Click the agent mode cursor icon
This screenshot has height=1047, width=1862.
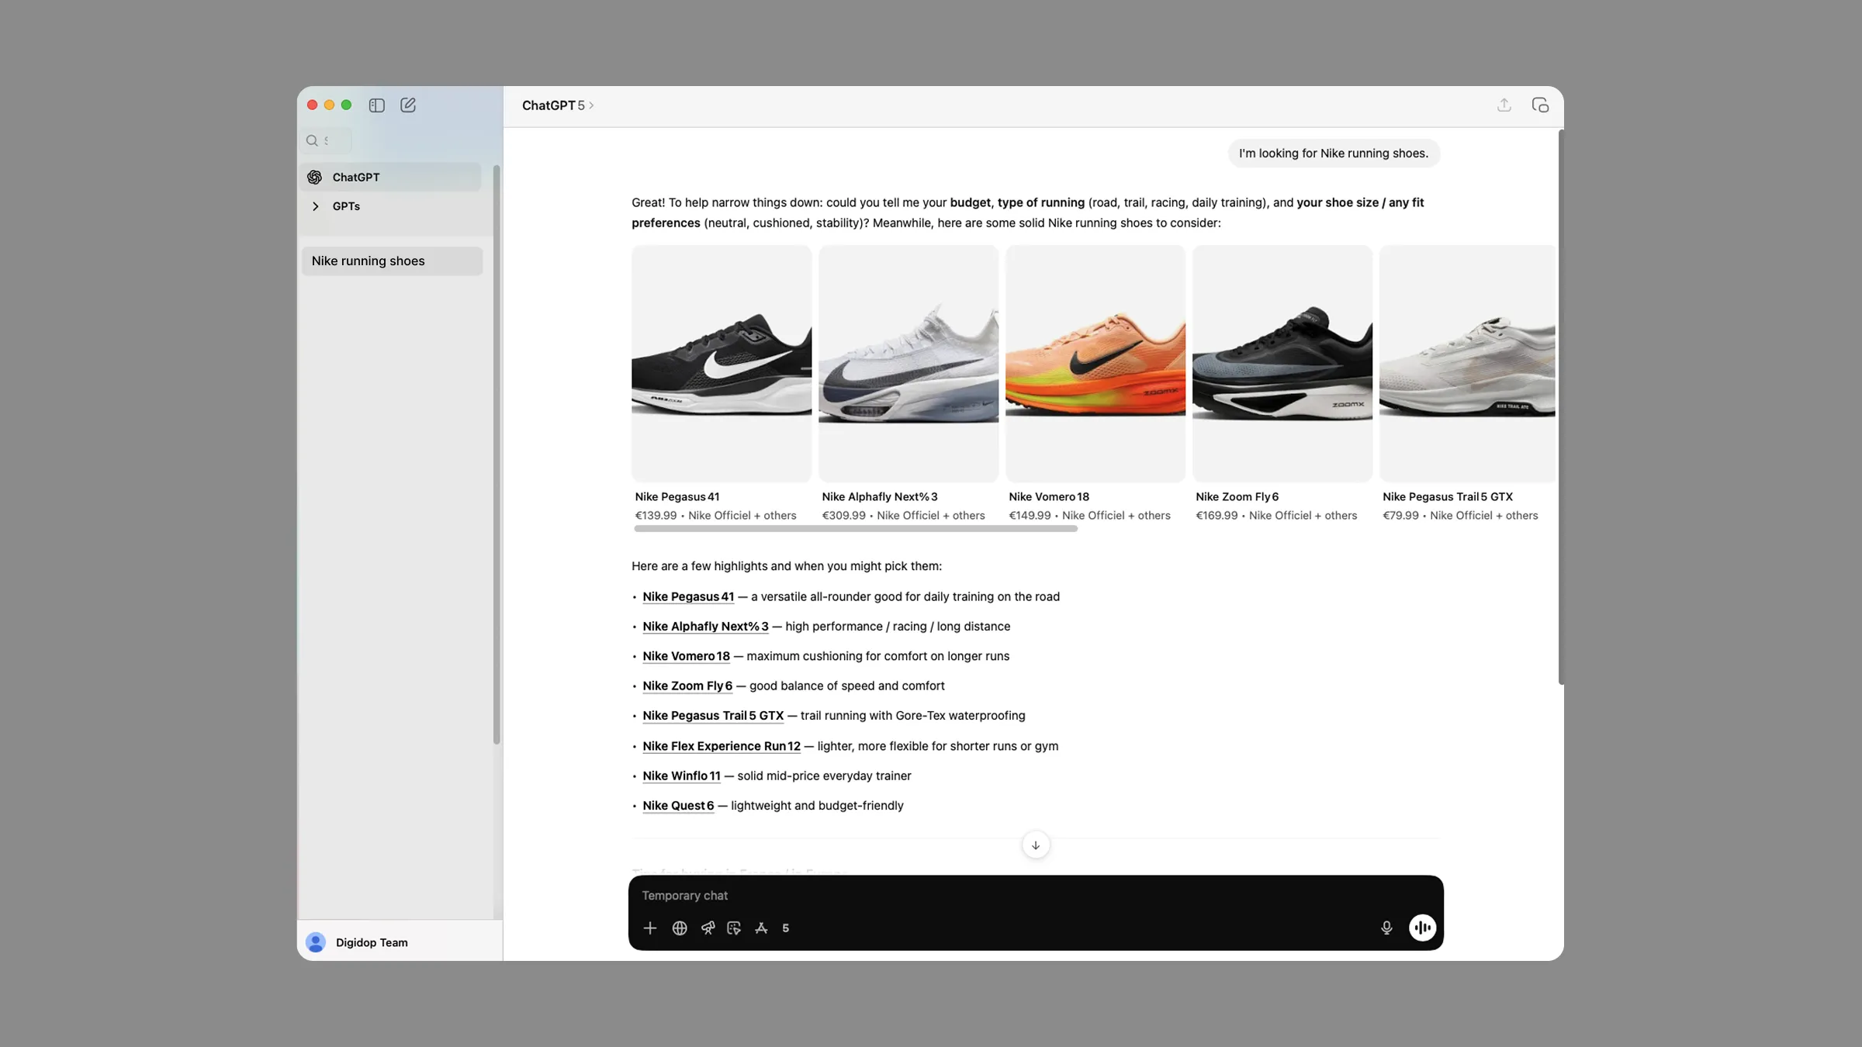(734, 928)
